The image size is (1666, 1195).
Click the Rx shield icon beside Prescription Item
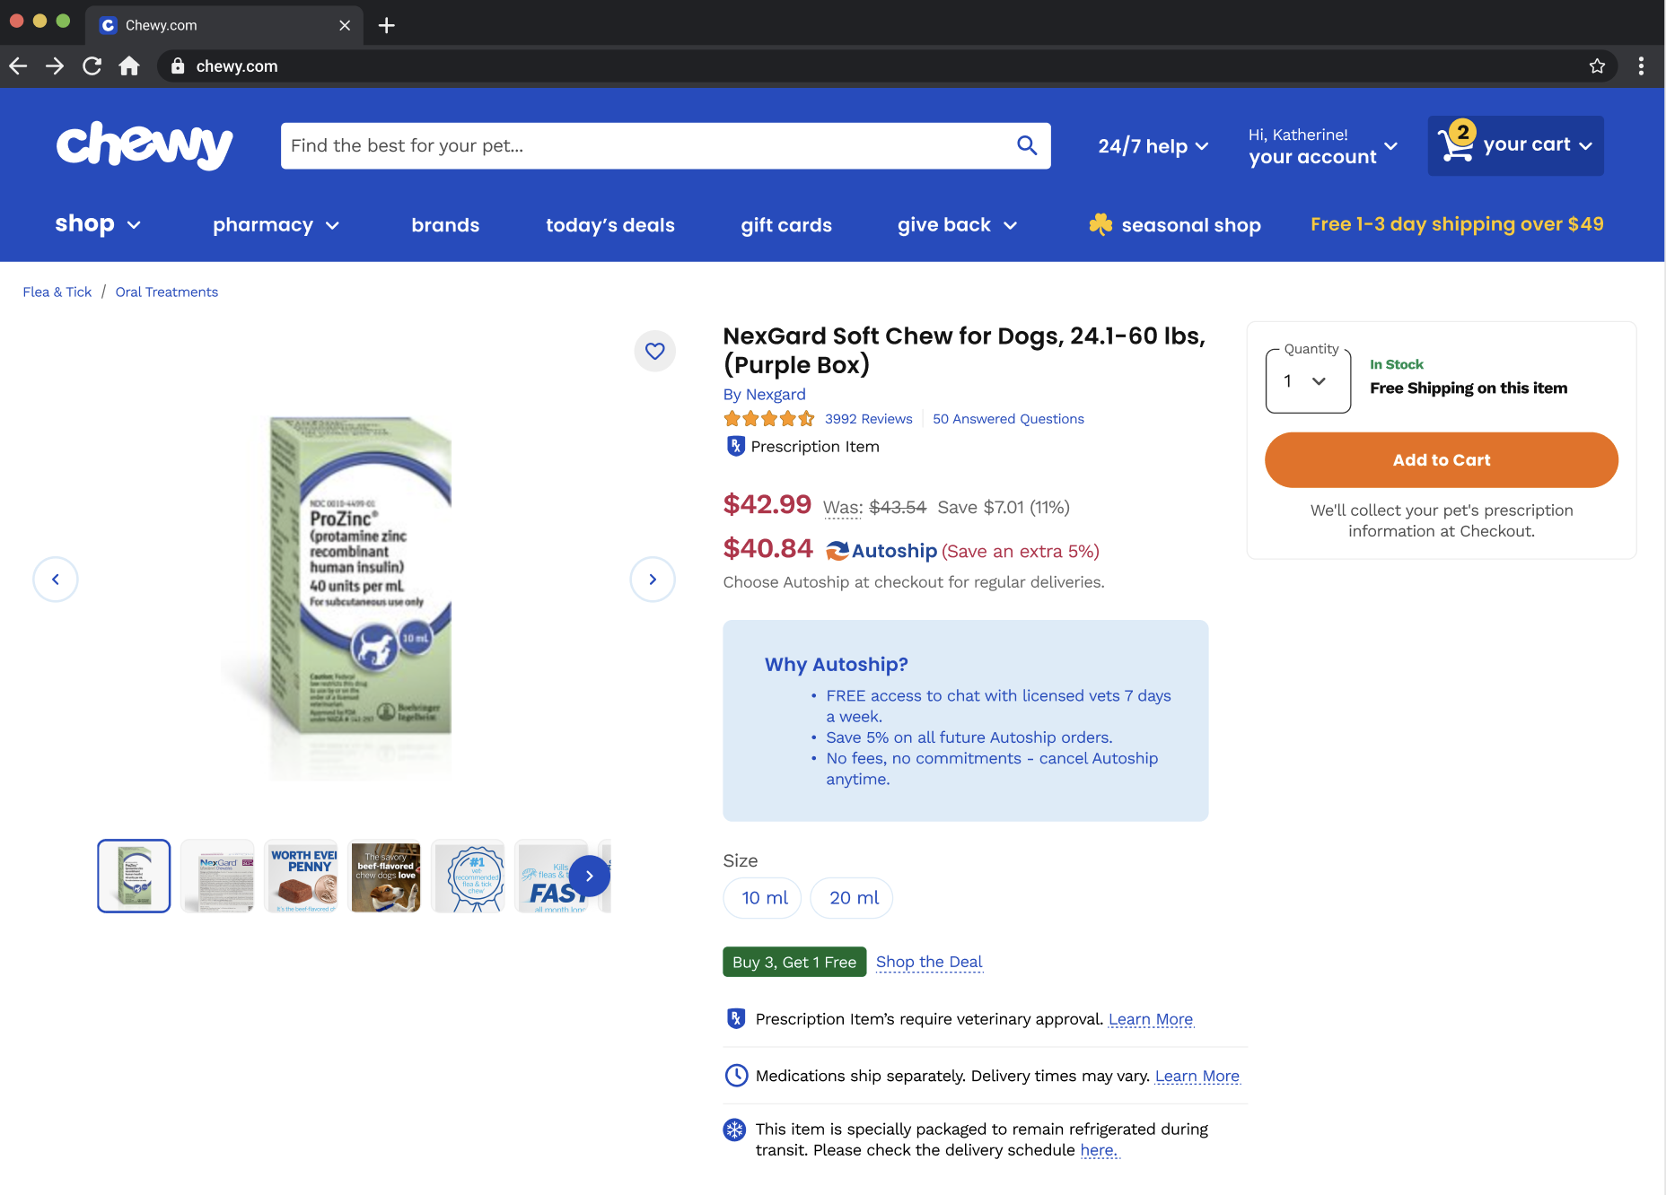pos(735,446)
